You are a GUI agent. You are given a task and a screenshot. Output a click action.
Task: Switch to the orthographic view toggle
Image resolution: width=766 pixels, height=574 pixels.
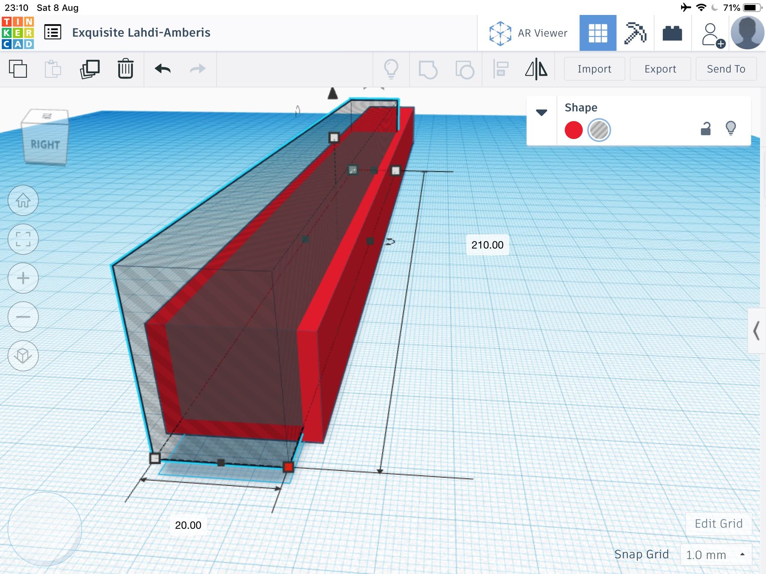pyautogui.click(x=23, y=356)
